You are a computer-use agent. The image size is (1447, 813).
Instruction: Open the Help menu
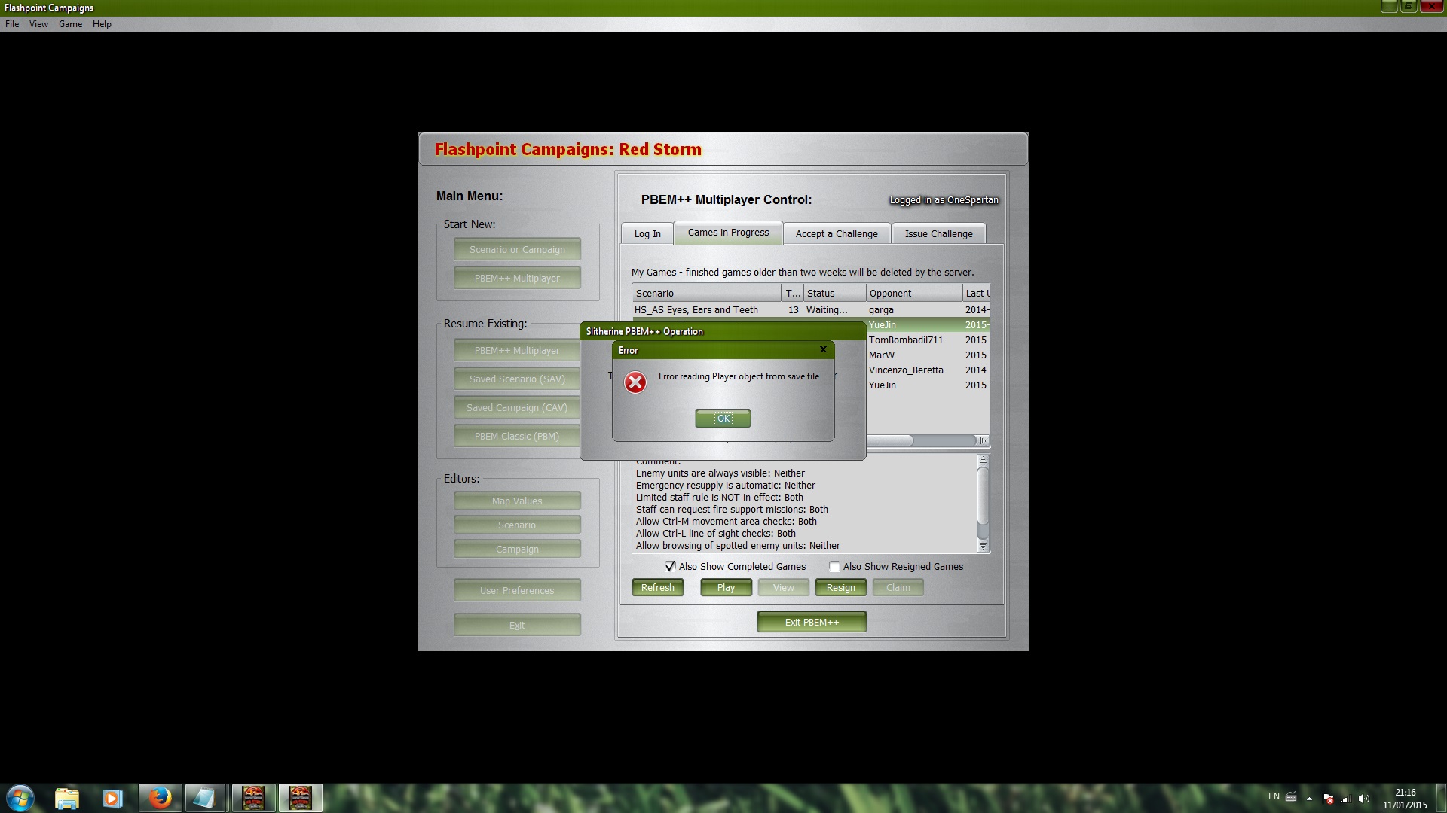(102, 24)
